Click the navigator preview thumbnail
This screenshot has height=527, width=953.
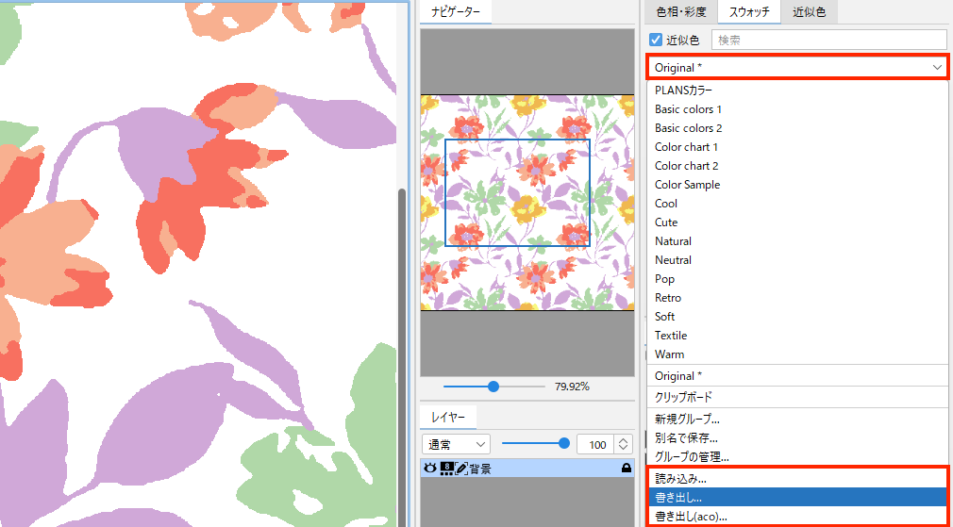point(527,203)
